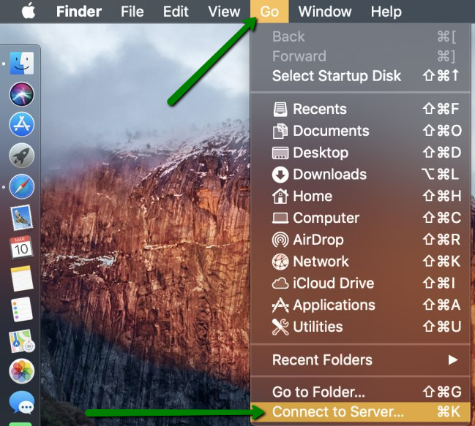Expand the Recent Folders submenu
Viewport: 475px width, 426px height.
tap(361, 360)
